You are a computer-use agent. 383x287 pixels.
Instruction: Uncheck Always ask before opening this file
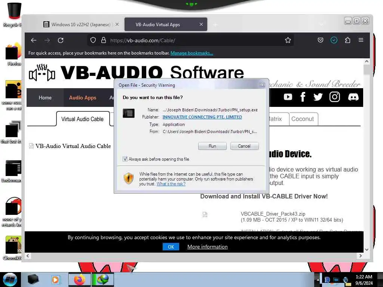click(x=125, y=159)
